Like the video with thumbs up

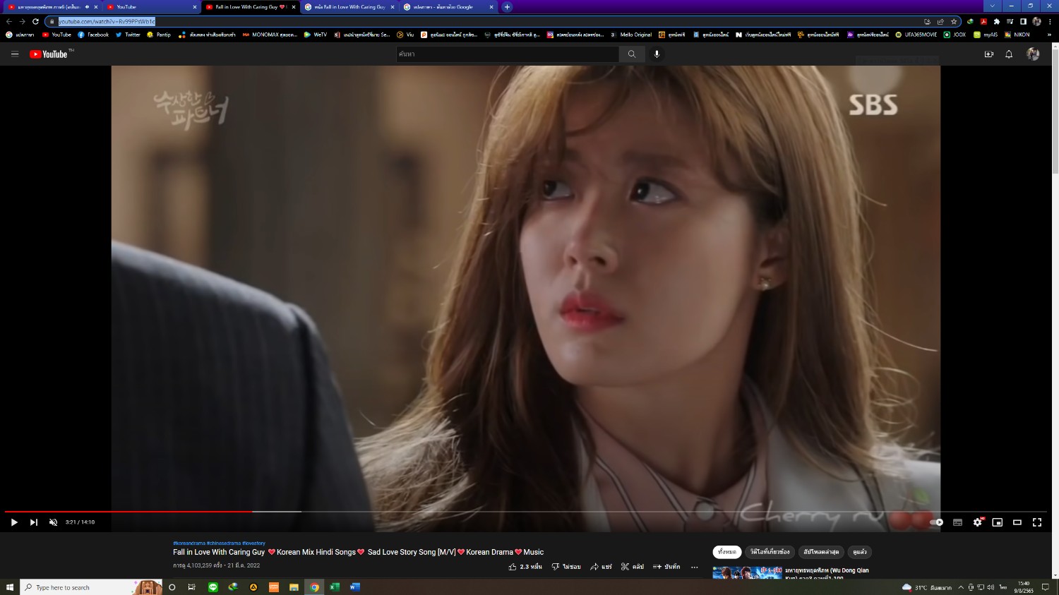point(525,567)
